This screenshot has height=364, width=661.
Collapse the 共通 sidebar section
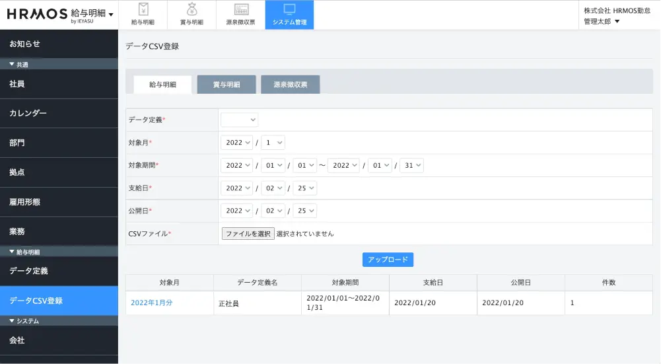point(59,64)
